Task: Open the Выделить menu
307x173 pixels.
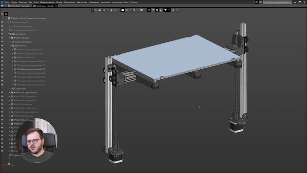Action: tap(23, 2)
